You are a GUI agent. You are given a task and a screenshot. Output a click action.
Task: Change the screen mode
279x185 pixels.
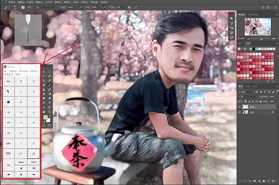point(50,126)
